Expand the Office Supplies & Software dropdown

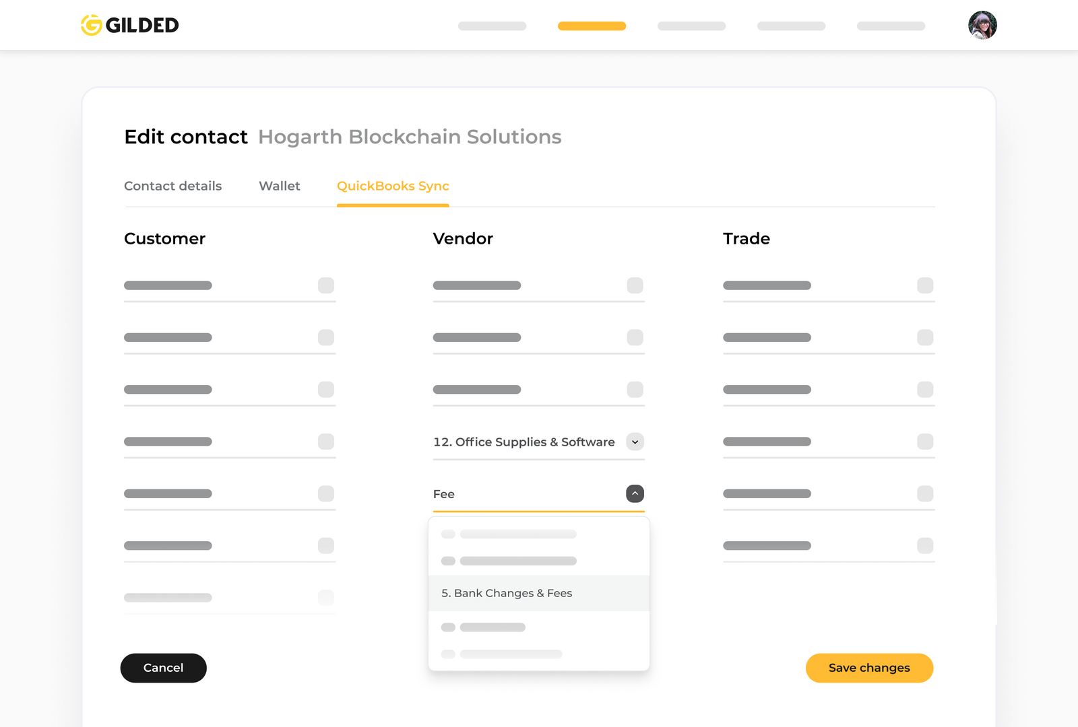point(634,442)
